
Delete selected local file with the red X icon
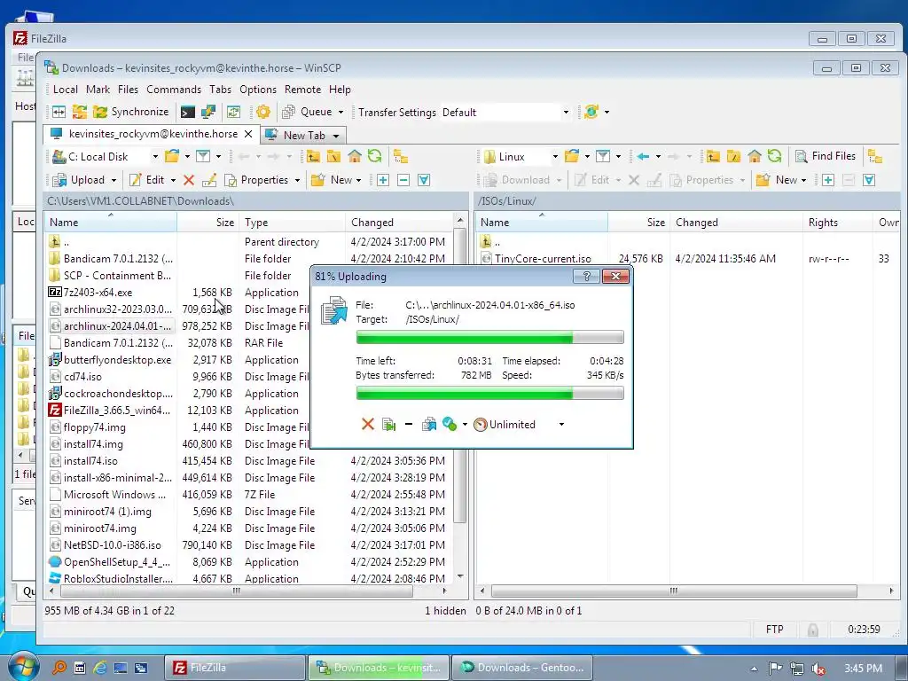point(189,180)
